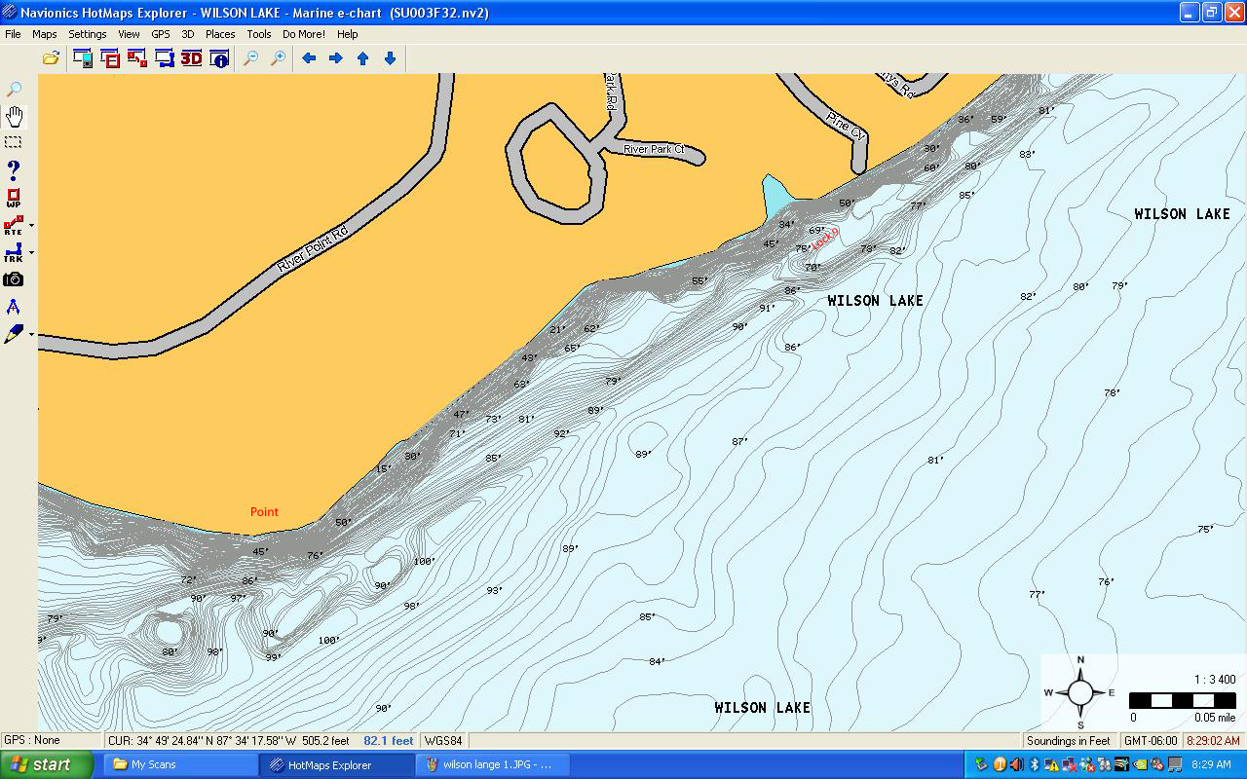
Task: Pan map down with the down arrow
Action: pos(391,58)
